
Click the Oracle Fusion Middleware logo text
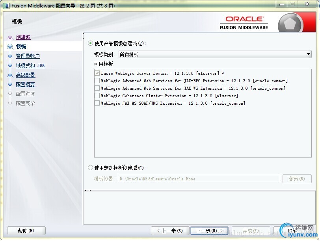[x=244, y=23]
